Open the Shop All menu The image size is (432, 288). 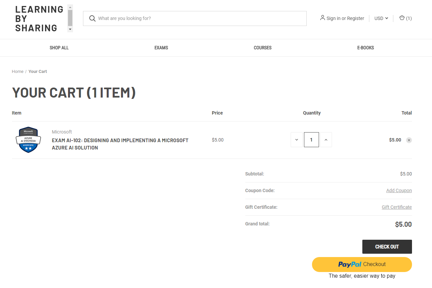click(x=59, y=48)
